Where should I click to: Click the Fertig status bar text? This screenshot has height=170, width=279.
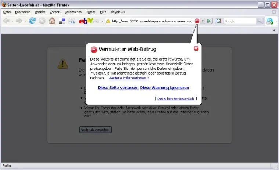[x=7, y=166]
